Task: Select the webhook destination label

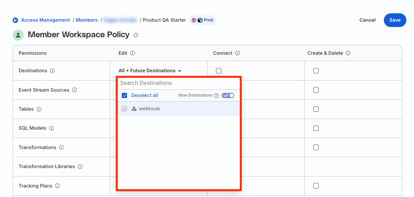Action: pos(150,109)
